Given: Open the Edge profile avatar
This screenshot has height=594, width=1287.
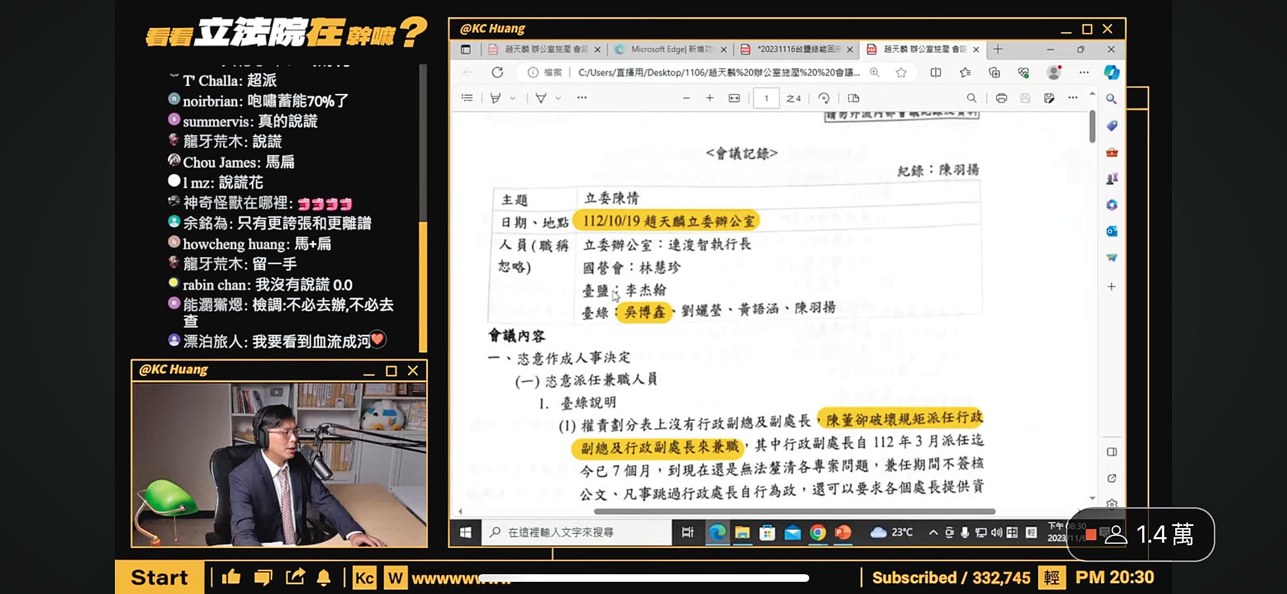Looking at the screenshot, I should [x=1054, y=72].
